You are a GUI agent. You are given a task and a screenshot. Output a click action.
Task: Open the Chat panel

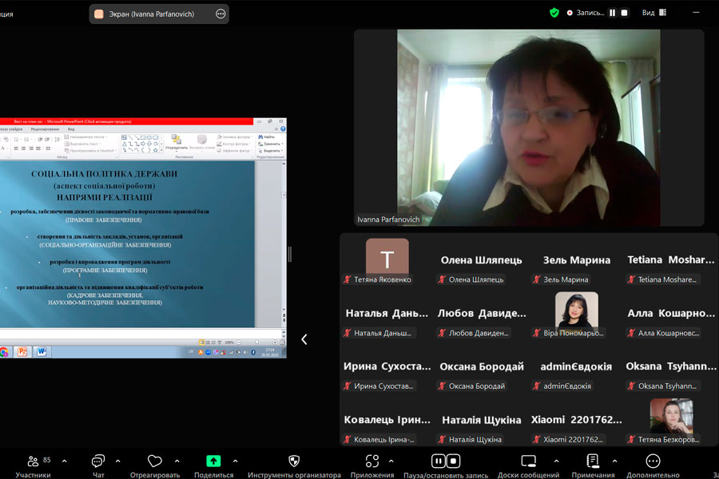98,461
